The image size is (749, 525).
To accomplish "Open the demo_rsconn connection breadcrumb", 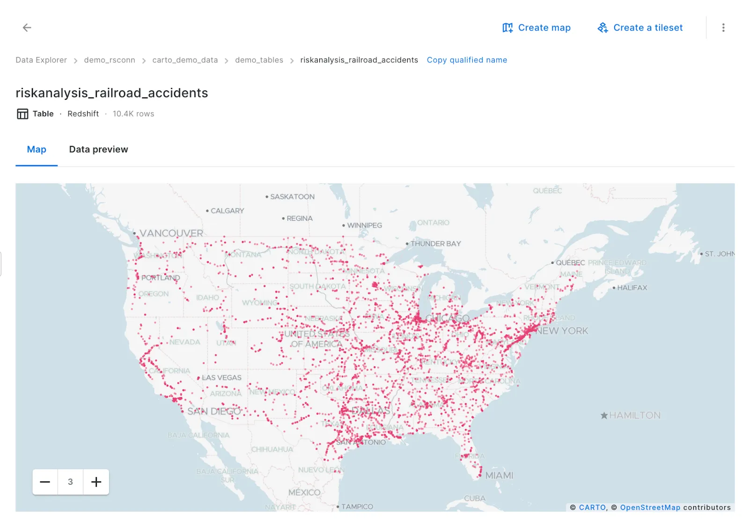I will (109, 60).
